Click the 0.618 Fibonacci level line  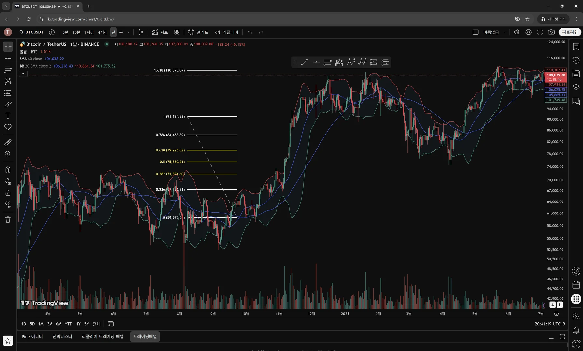[212, 150]
